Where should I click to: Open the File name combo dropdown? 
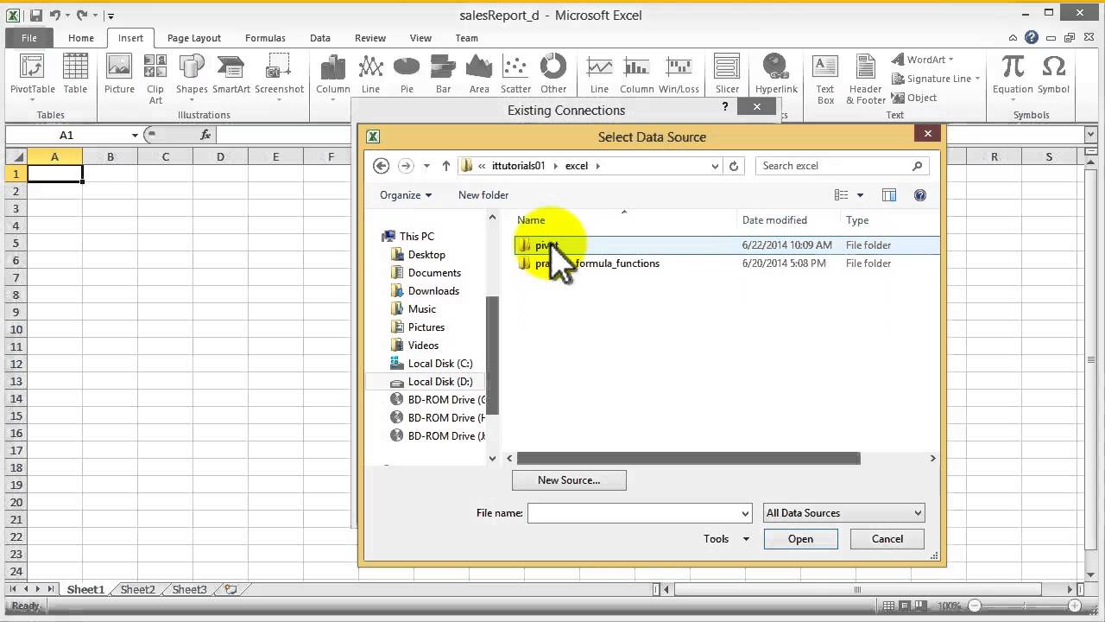pos(746,513)
